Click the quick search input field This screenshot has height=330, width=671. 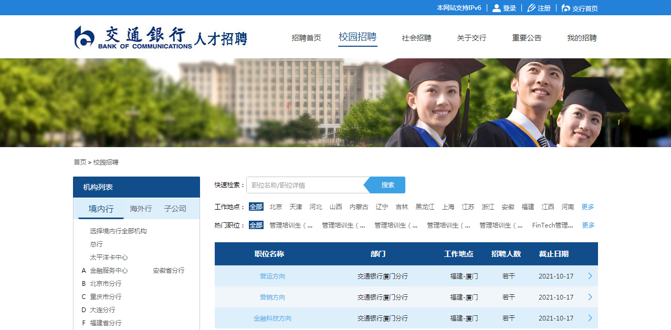point(306,185)
